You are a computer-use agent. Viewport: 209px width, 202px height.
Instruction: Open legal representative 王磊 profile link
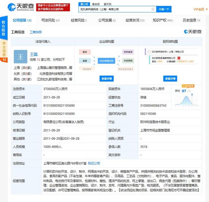[x=34, y=55]
